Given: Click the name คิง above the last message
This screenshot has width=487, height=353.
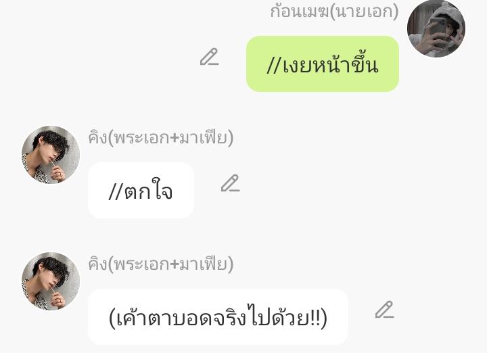Looking at the screenshot, I should tap(97, 264).
